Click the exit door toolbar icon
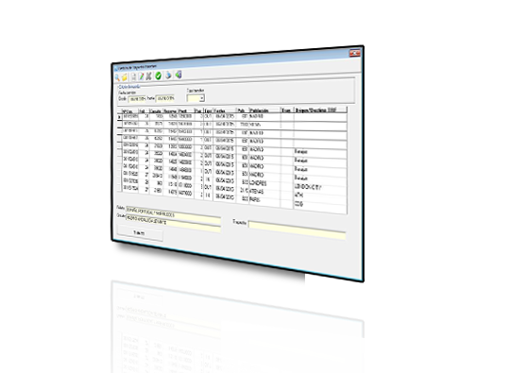 click(x=178, y=75)
